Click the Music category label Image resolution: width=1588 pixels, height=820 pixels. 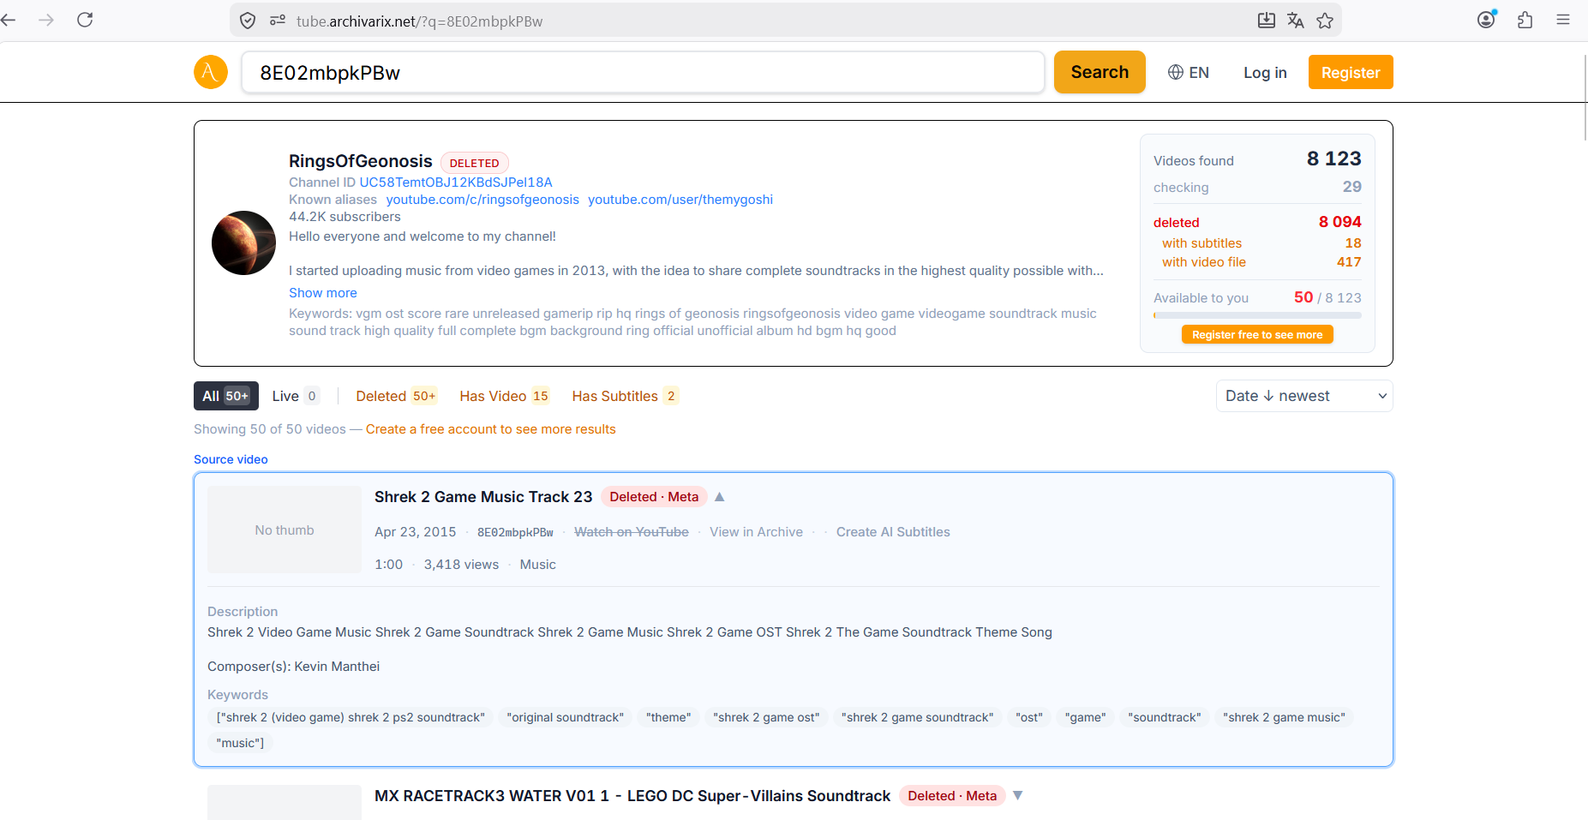[x=537, y=564]
